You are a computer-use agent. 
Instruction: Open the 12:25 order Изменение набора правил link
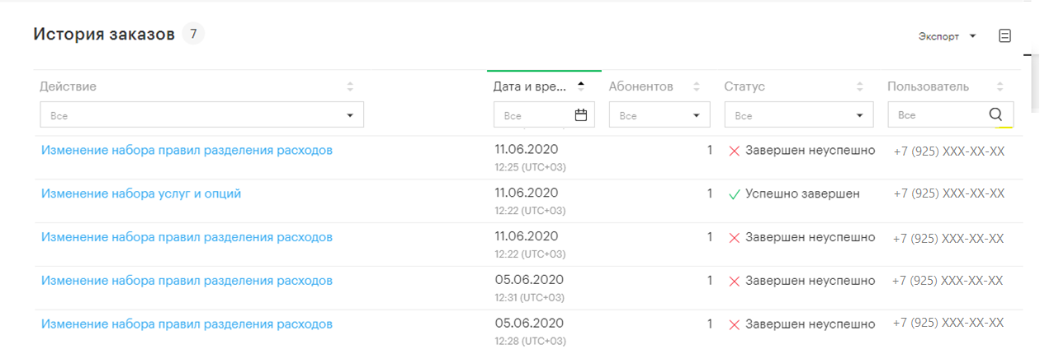click(x=187, y=150)
